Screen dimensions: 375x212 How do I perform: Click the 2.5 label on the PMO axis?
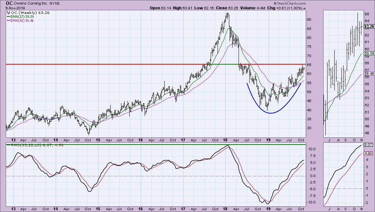pos(312,169)
